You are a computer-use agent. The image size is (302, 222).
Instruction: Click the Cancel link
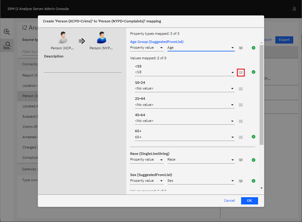point(229,201)
